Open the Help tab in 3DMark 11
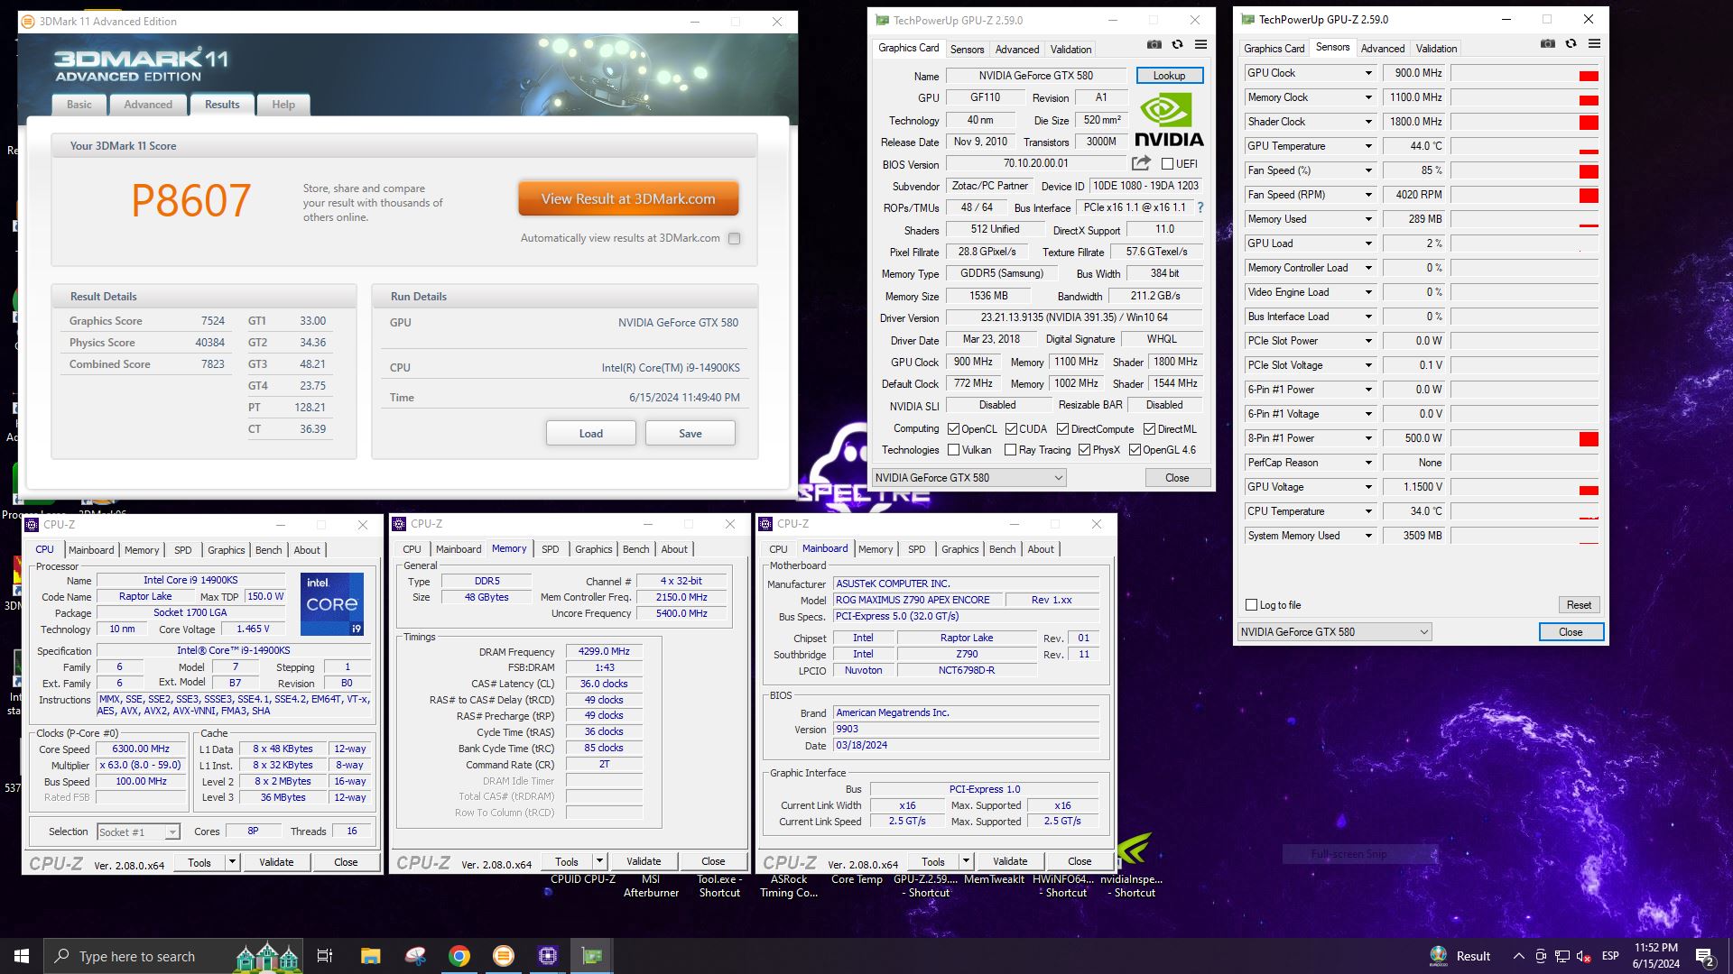 [x=283, y=105]
